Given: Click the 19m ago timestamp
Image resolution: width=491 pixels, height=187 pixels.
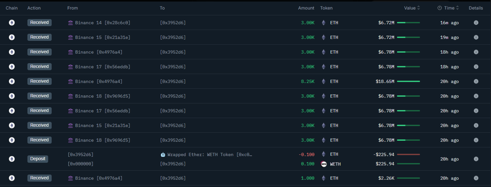Looking at the screenshot, I should pos(449,37).
